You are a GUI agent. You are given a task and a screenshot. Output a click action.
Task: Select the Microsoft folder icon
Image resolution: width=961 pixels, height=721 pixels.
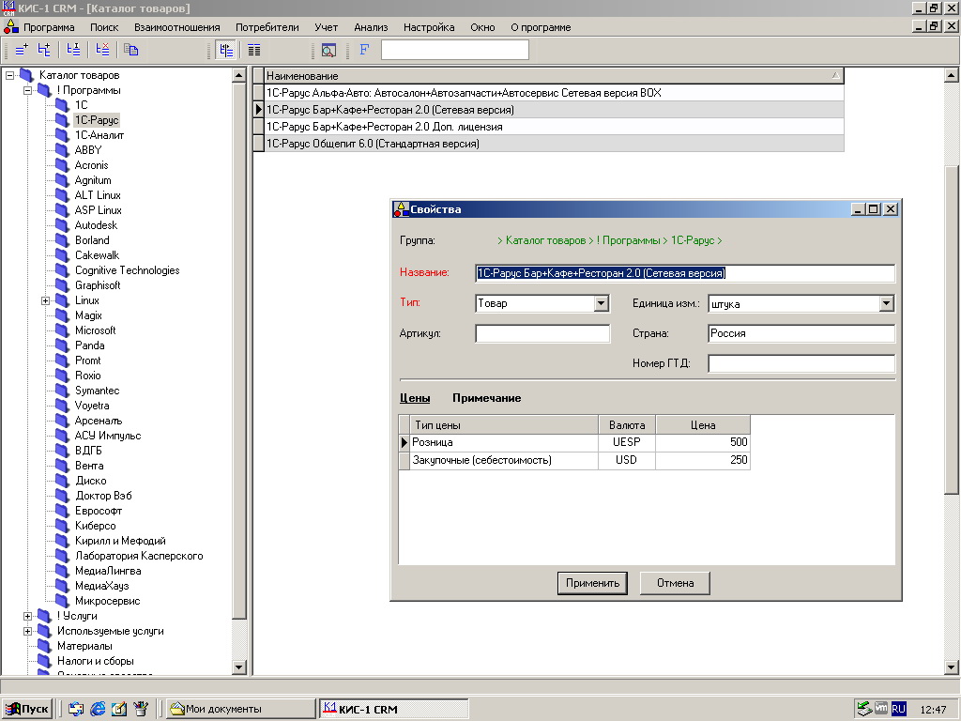62,330
